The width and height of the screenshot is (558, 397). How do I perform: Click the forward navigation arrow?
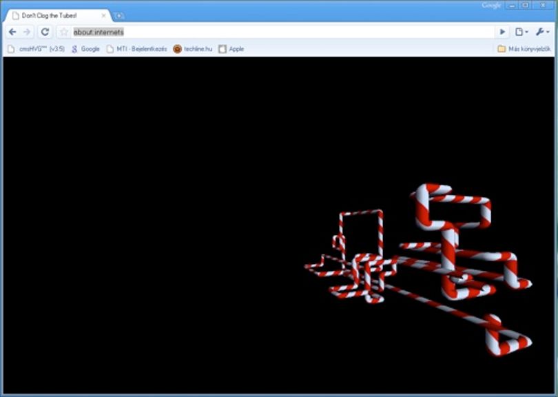(x=27, y=32)
